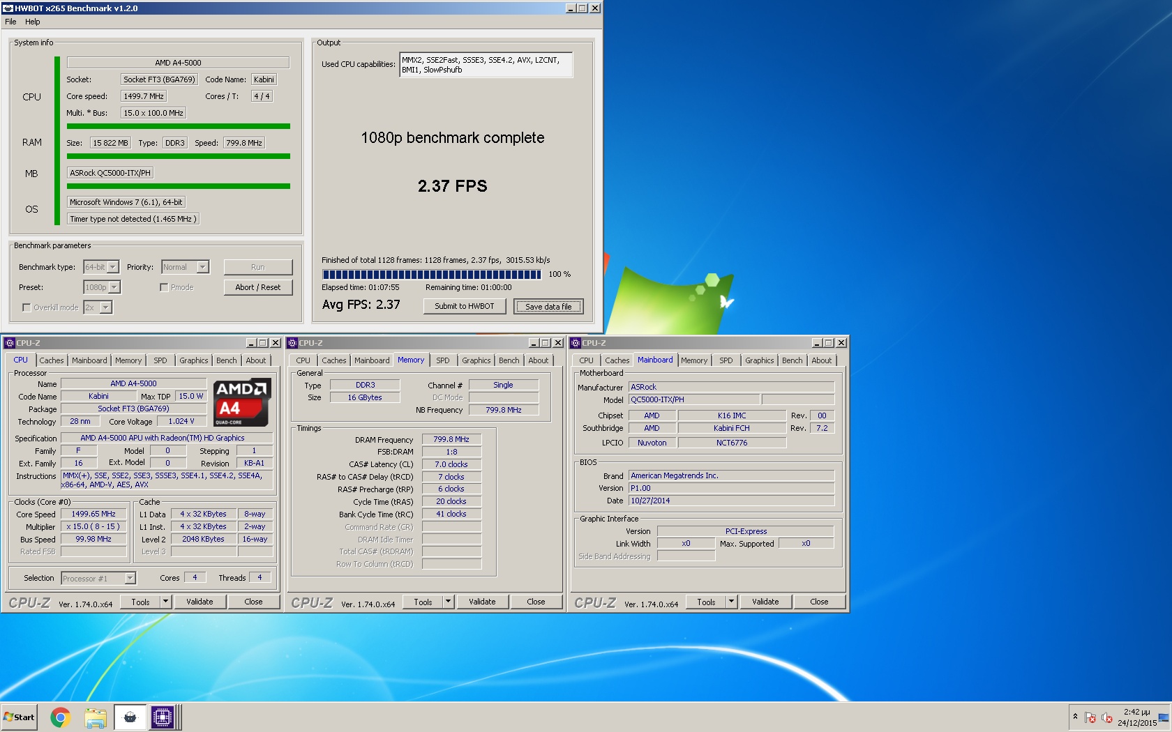Click the Run button

tap(258, 267)
